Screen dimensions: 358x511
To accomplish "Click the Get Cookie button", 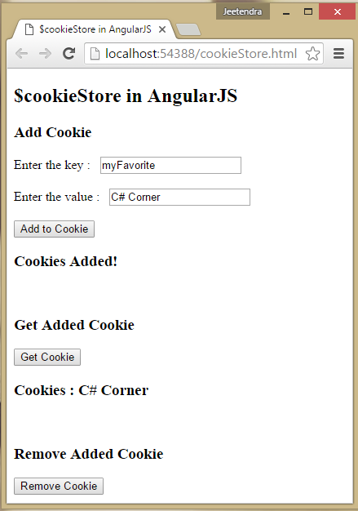I will pyautogui.click(x=47, y=357).
